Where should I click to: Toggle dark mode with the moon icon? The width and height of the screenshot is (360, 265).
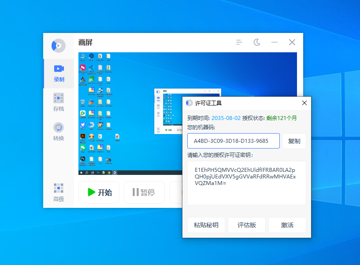pos(257,42)
